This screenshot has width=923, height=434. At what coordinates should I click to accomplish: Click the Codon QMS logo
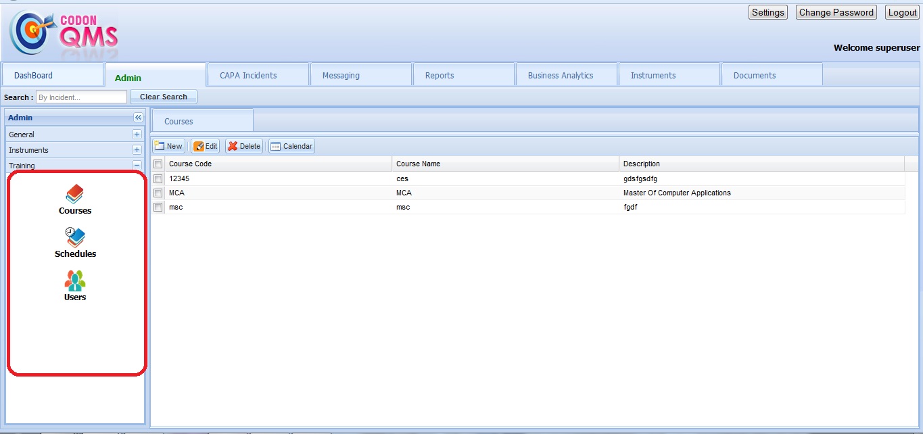(64, 32)
